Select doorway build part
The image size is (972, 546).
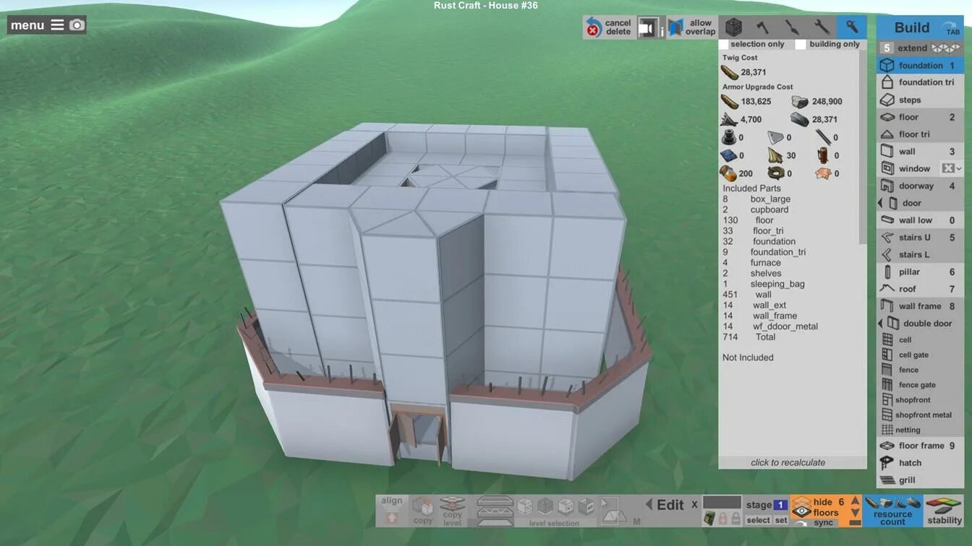pyautogui.click(x=920, y=186)
